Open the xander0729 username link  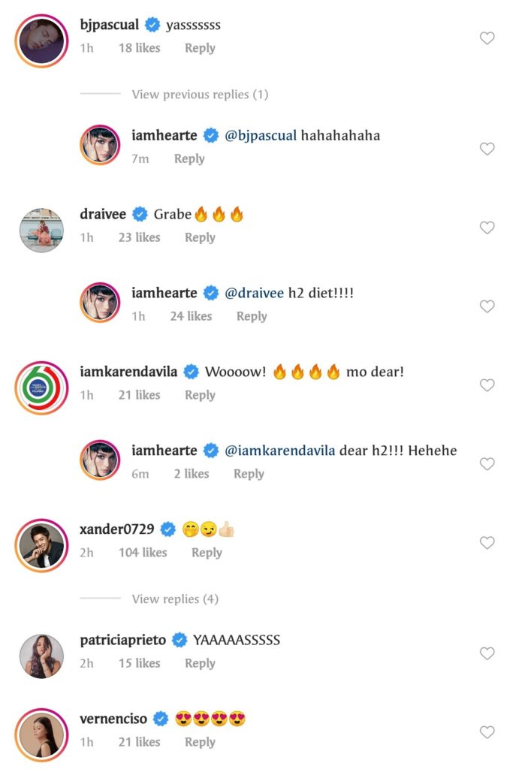tap(116, 530)
